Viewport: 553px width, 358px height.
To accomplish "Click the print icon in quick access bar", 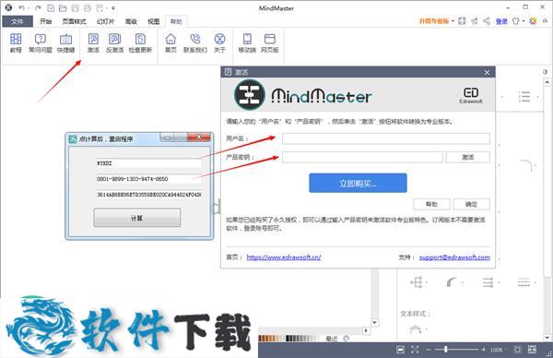I will pos(88,7).
